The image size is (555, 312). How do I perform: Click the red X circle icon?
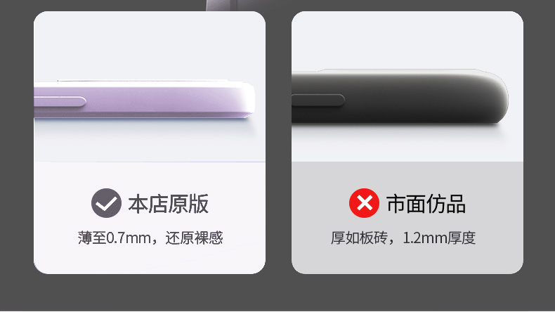364,203
